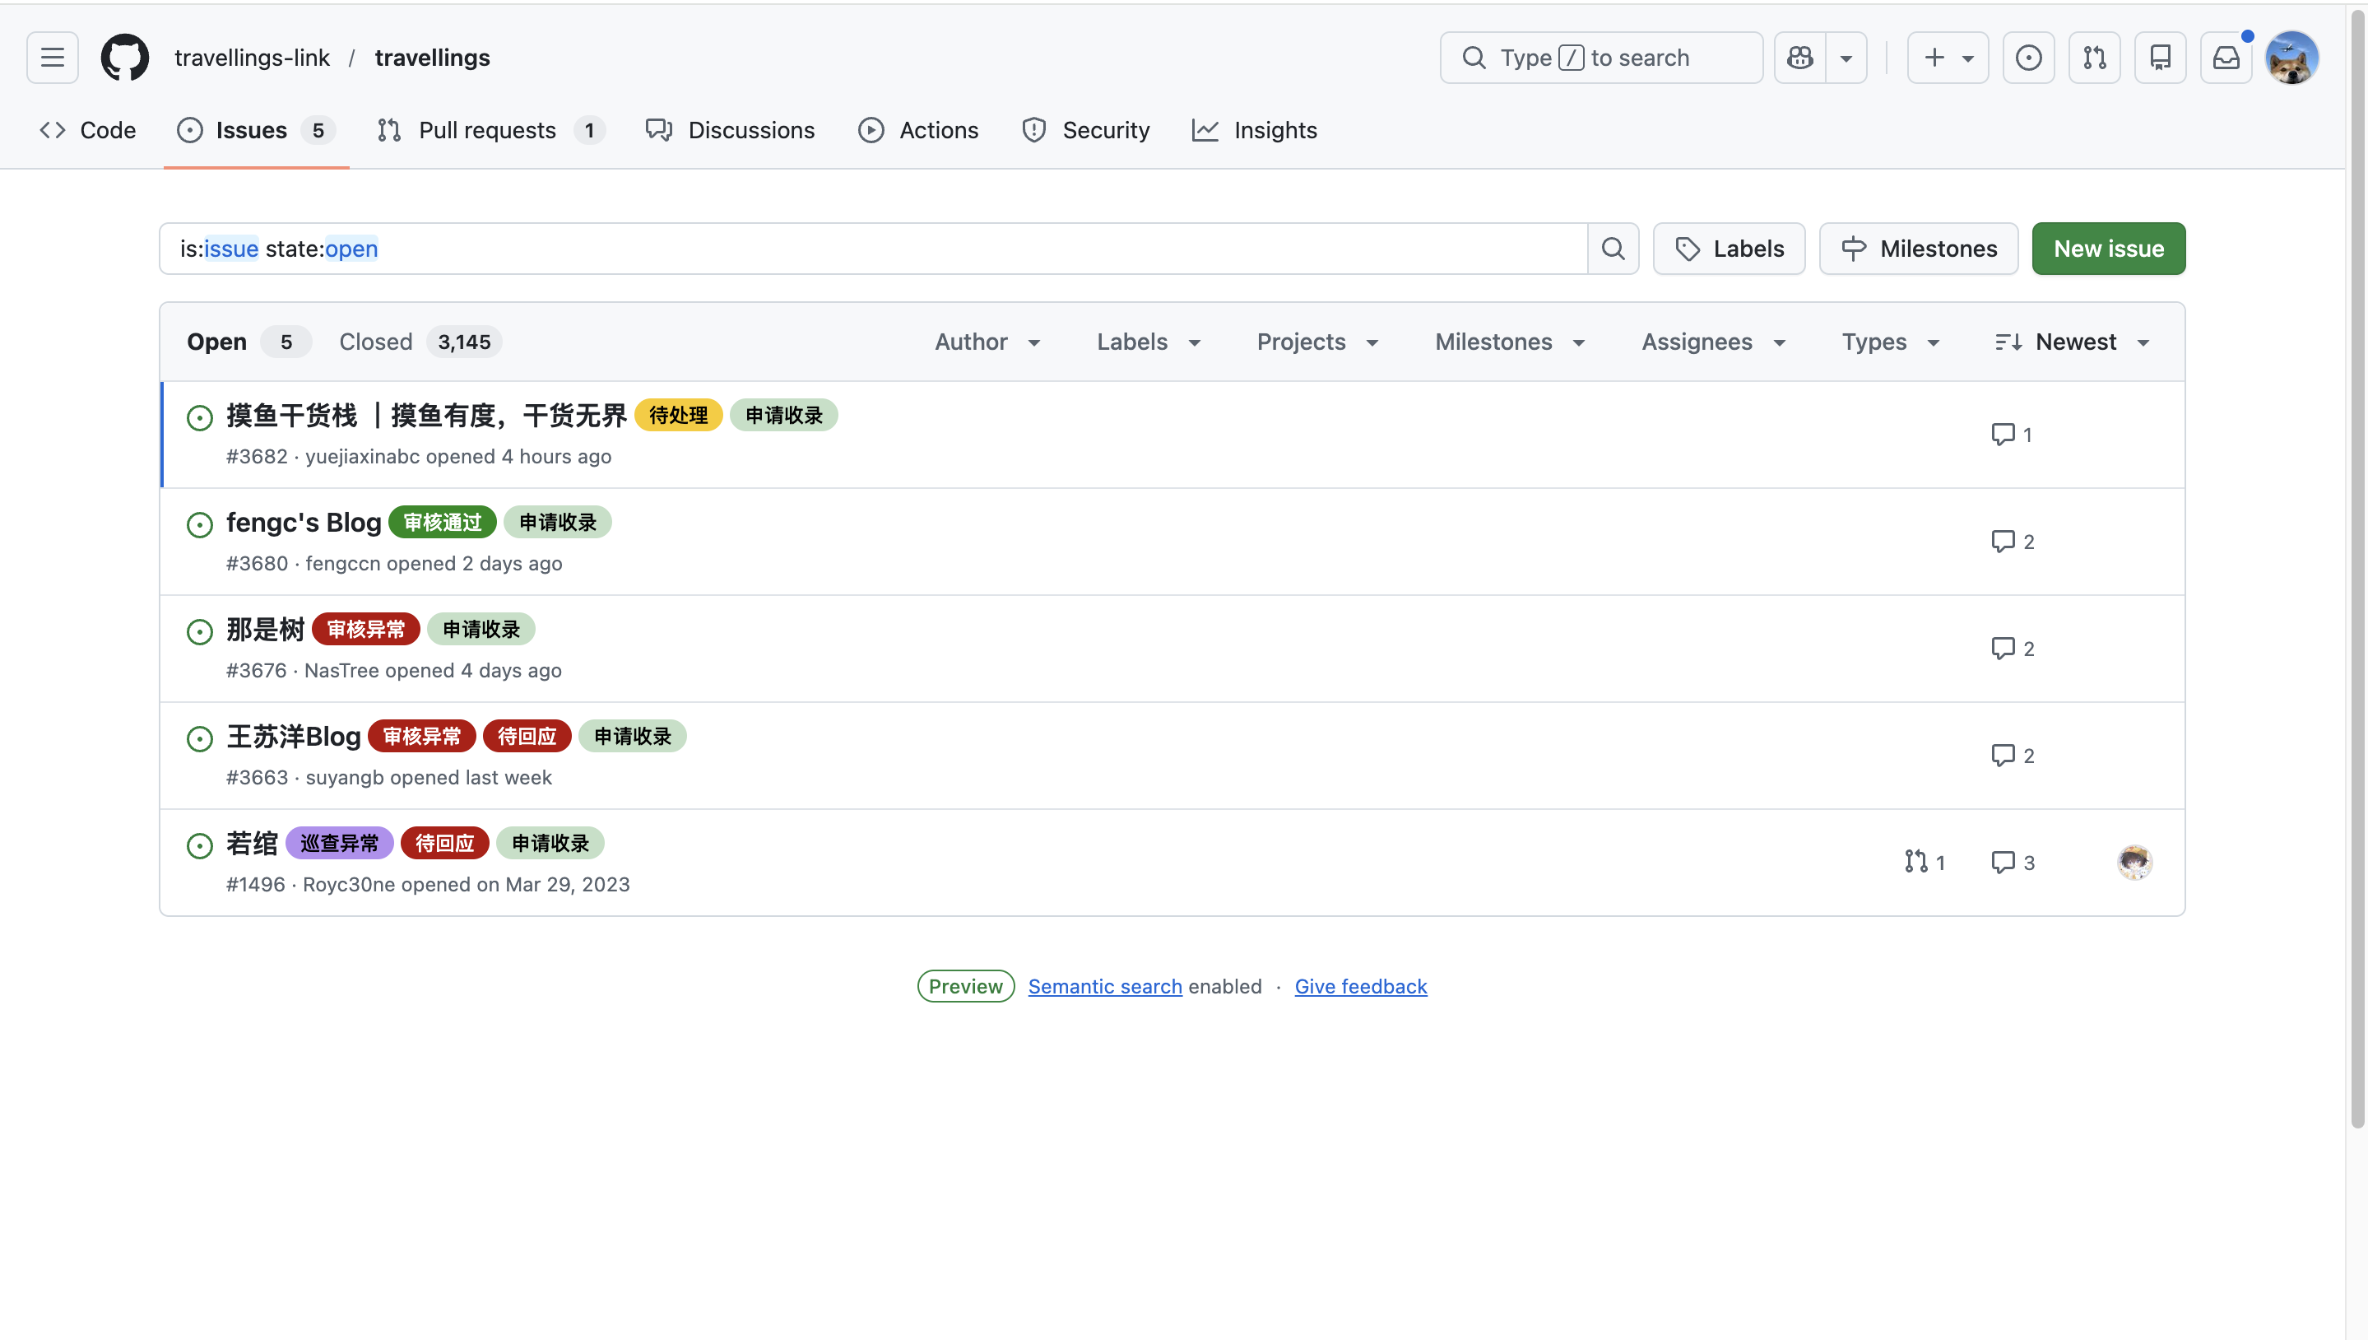2368x1340 pixels.
Task: Click the GitHub Octocat logo
Action: pyautogui.click(x=124, y=58)
